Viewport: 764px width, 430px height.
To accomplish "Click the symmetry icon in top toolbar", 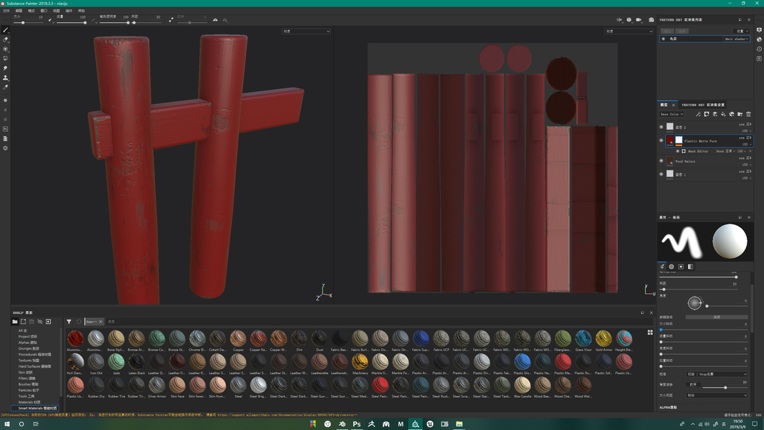I will [215, 20].
